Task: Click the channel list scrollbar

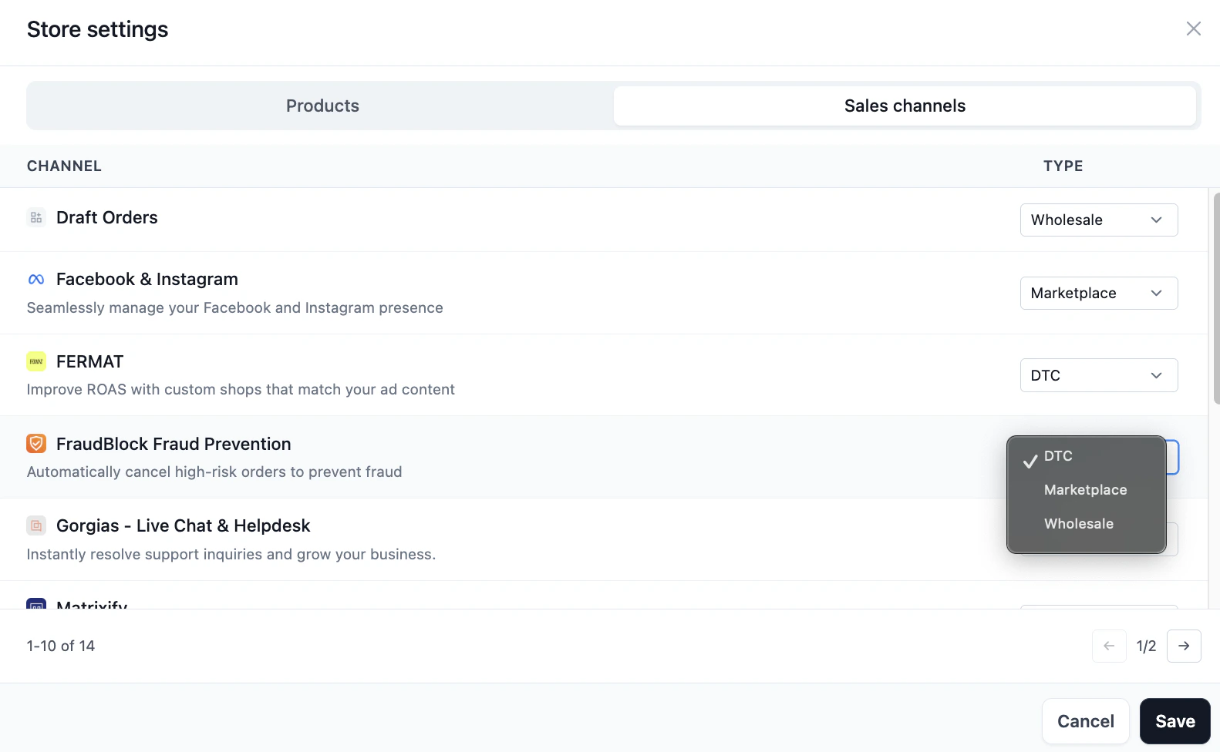Action: [1216, 298]
